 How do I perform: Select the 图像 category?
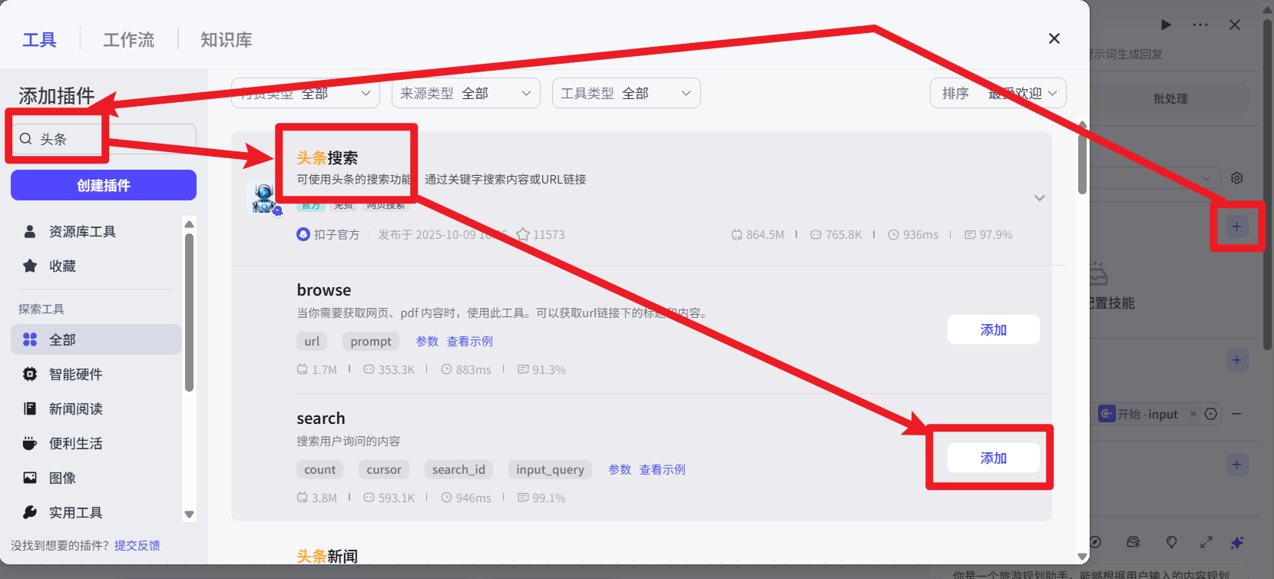[x=96, y=478]
